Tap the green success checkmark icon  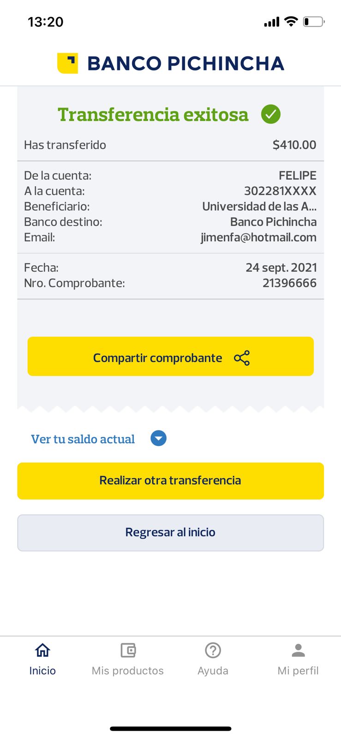tap(271, 114)
